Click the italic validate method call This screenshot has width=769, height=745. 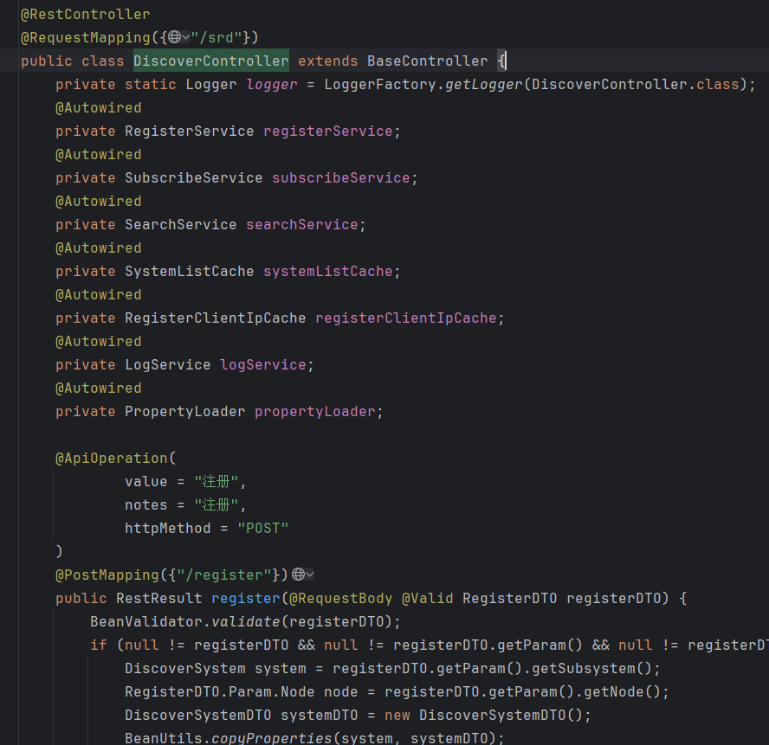click(246, 621)
